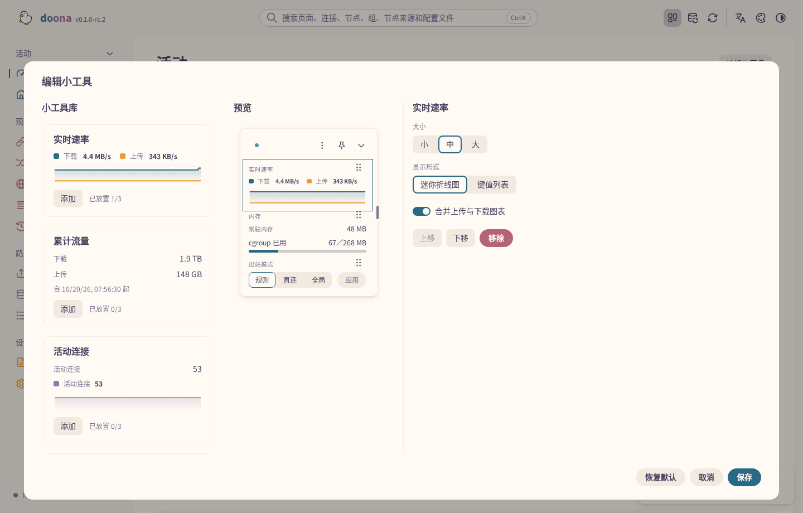Screen dimensions: 803x513
Task: Save widget changes with 保存
Action: [744, 477]
